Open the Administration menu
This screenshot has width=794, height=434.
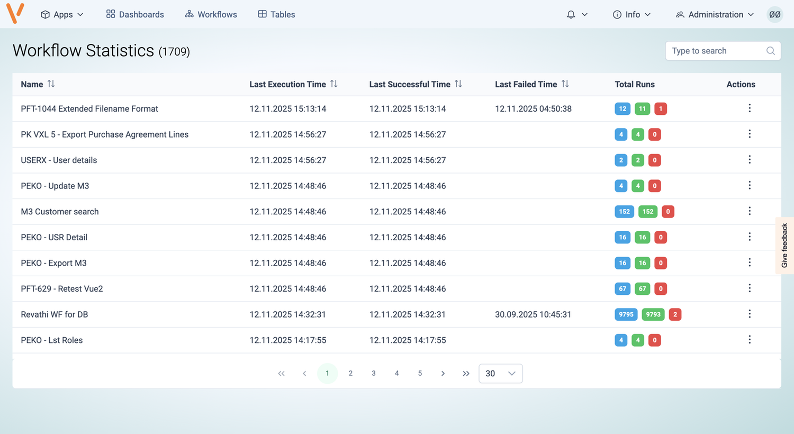[x=715, y=14]
